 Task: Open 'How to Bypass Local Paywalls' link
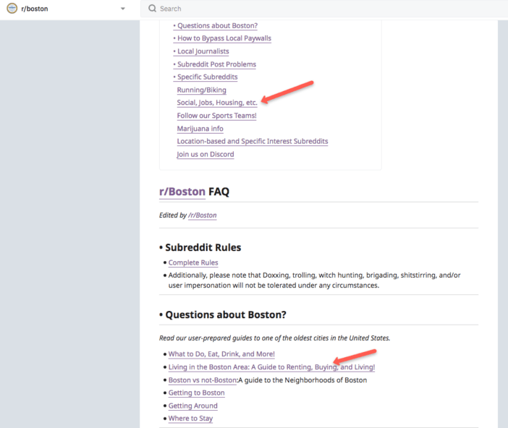click(222, 38)
